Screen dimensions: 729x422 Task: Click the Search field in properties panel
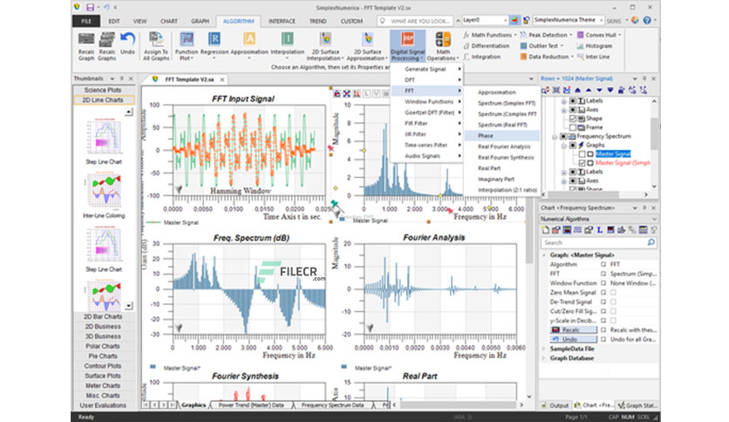coord(598,242)
